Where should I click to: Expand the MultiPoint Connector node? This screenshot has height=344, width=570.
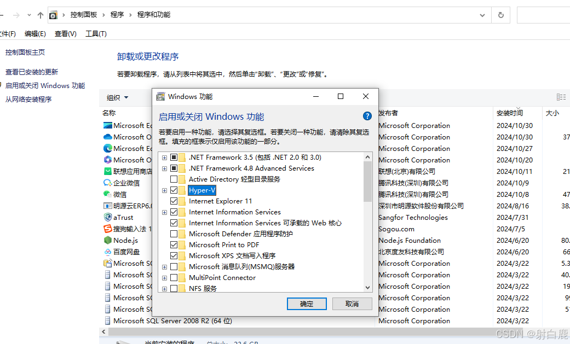[x=164, y=278]
